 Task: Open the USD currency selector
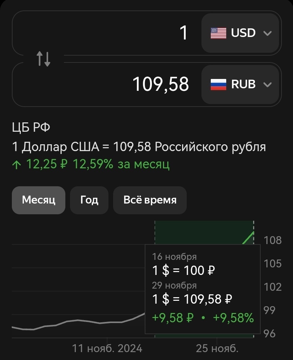tap(240, 33)
